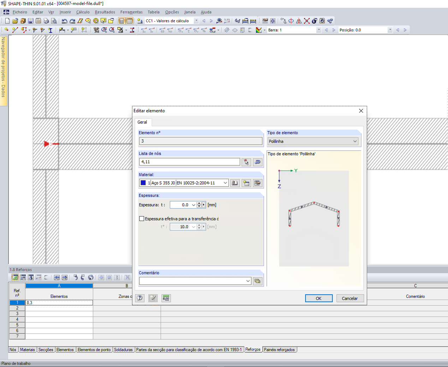
Task: Click the table refresh icon
Action: (91, 277)
